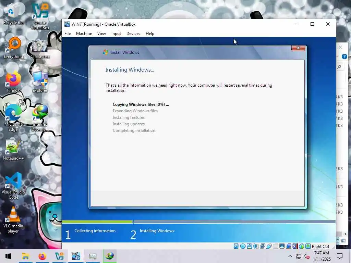Click the muted volume tray icon
The image size is (351, 263).
[x=306, y=256]
